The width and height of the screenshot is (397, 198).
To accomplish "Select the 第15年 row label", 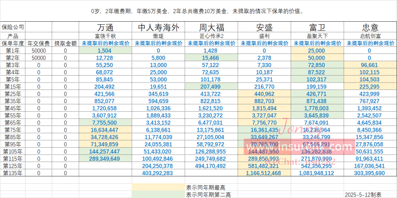I will [x=13, y=87].
